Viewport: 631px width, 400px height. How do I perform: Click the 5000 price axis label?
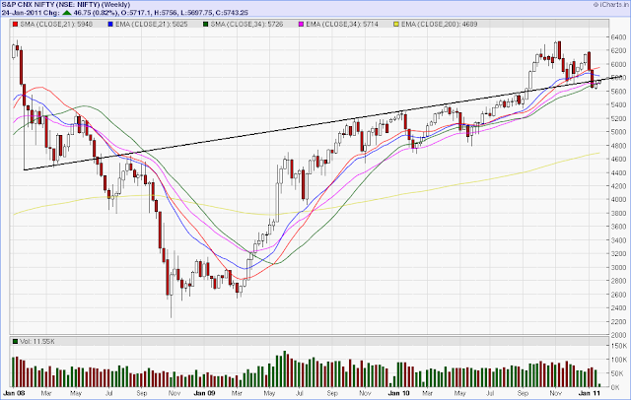coord(618,132)
